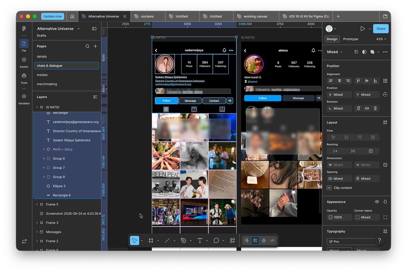Toggle individual corners icon

coord(385,217)
